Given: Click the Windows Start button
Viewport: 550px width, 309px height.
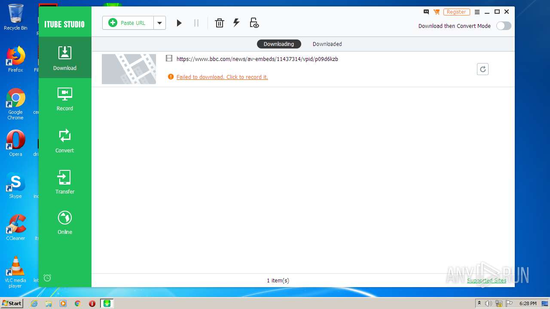Looking at the screenshot, I should [x=12, y=303].
